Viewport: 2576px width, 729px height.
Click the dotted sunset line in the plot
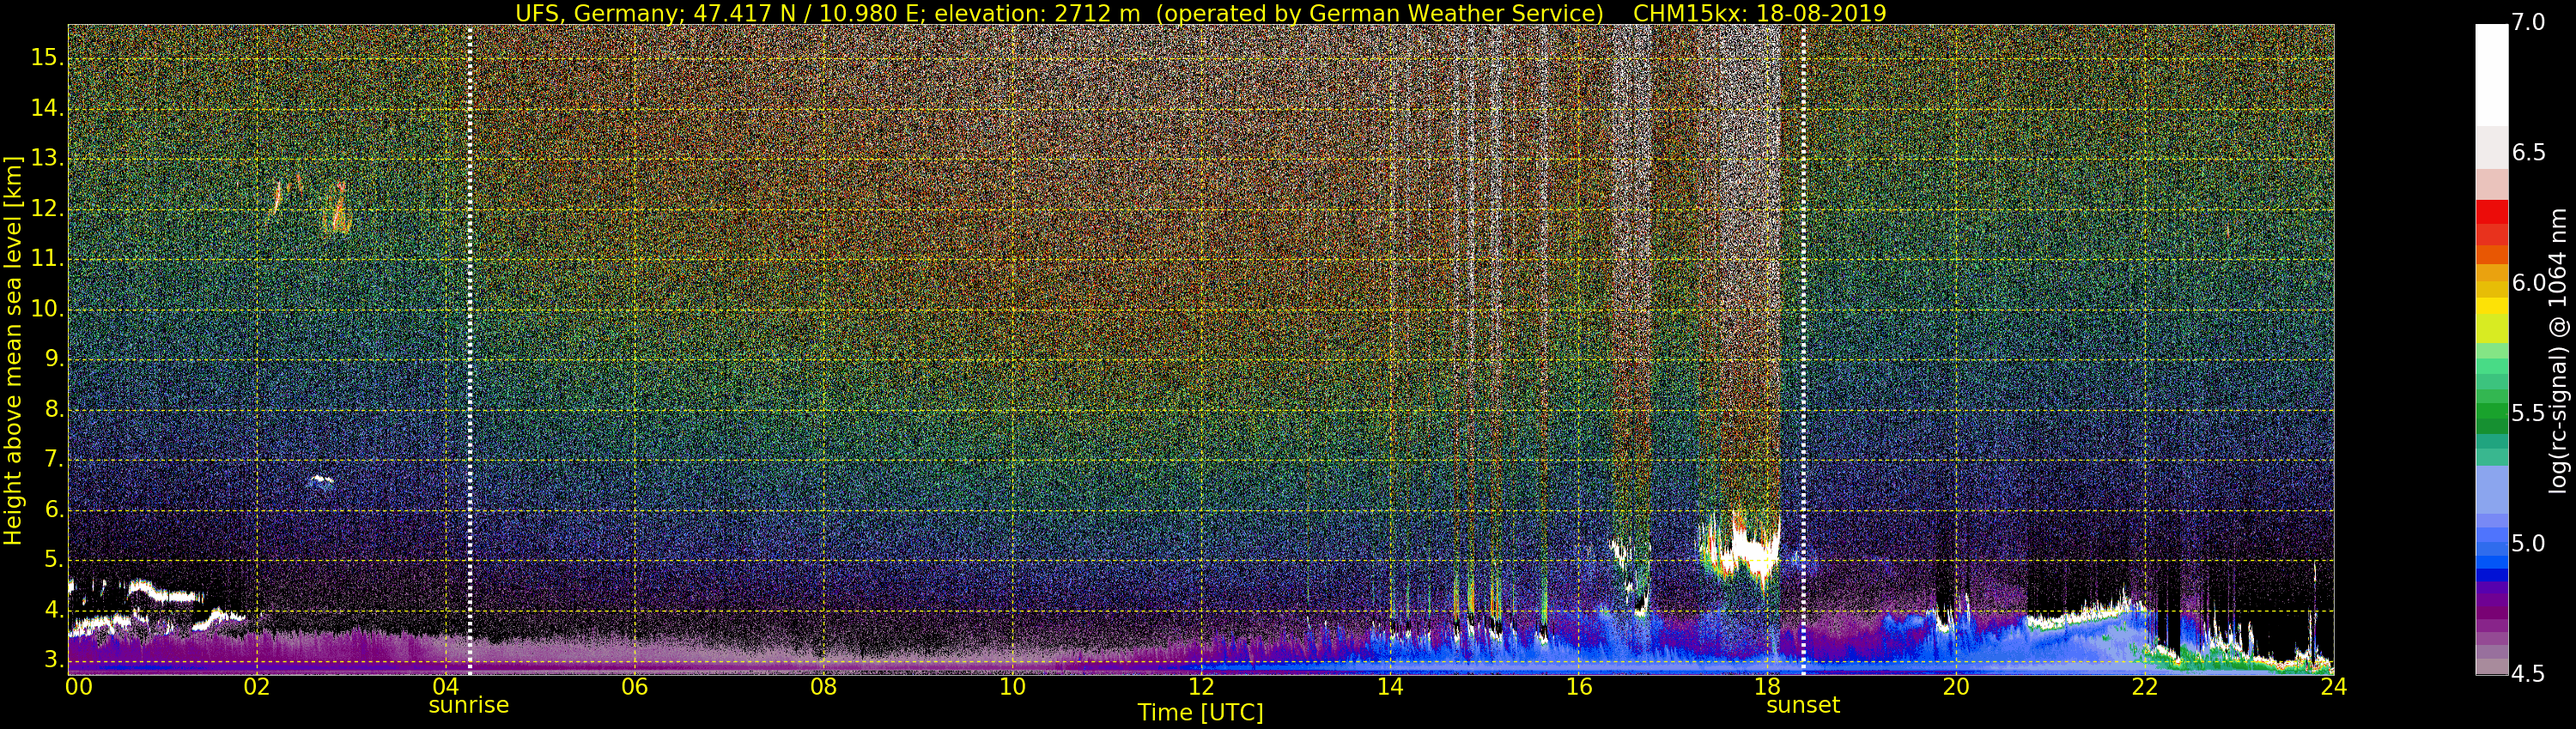point(1803,350)
